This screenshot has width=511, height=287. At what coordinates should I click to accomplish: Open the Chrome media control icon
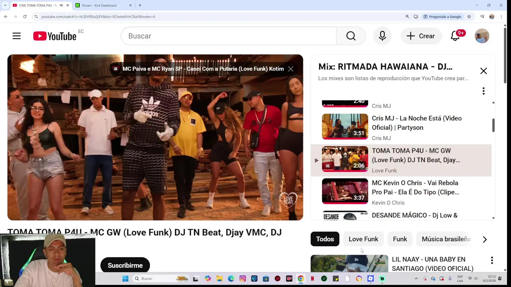tap(482, 16)
